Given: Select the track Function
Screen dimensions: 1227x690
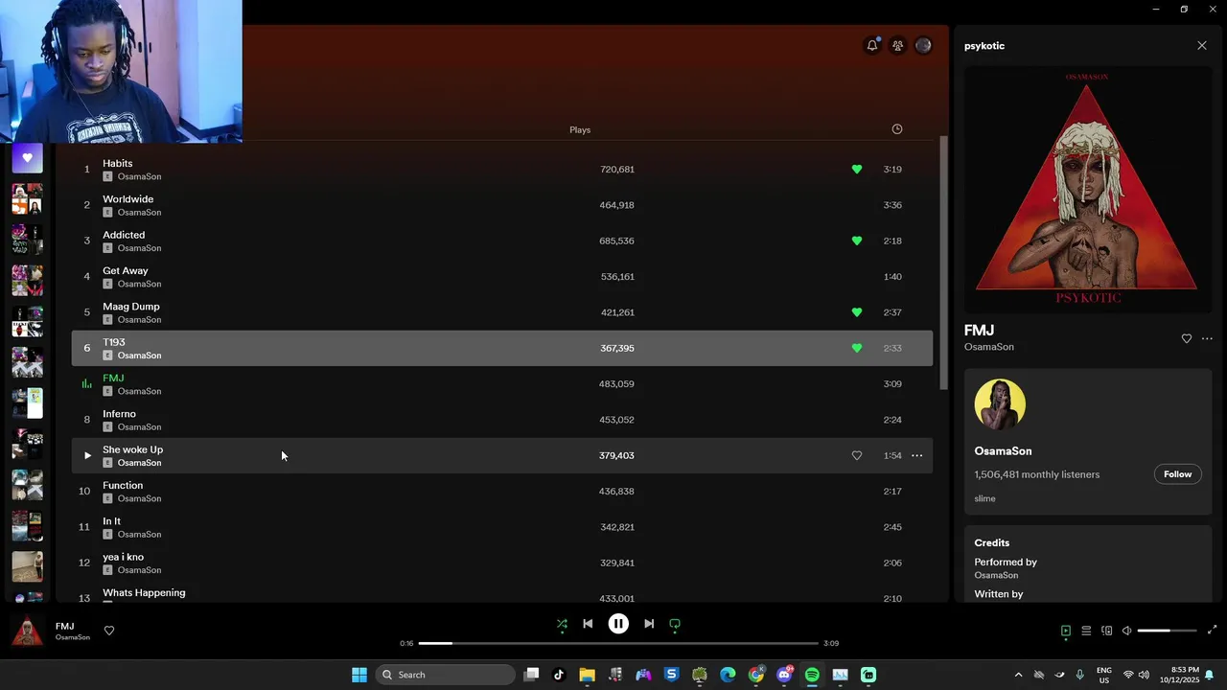Looking at the screenshot, I should click(502, 492).
